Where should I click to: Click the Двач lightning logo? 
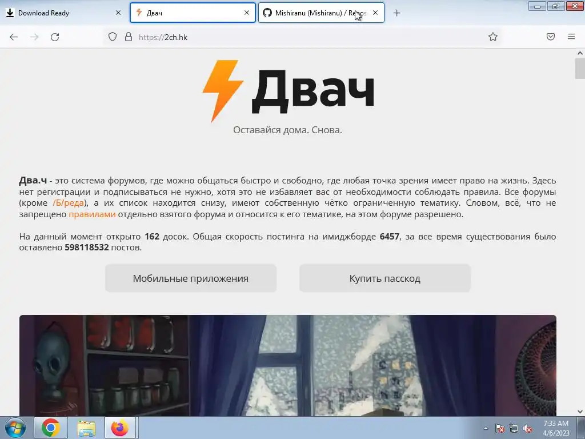(x=288, y=91)
